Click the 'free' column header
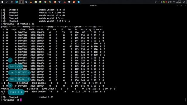 click(23, 29)
